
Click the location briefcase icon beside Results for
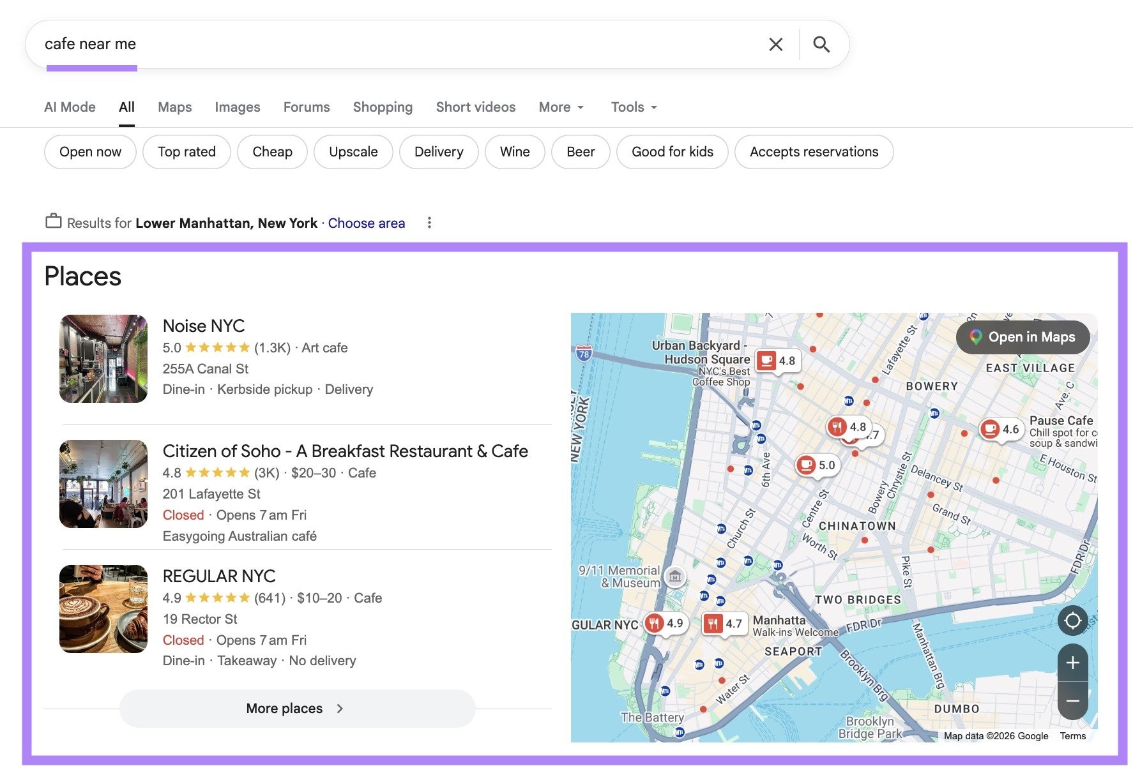pyautogui.click(x=54, y=222)
